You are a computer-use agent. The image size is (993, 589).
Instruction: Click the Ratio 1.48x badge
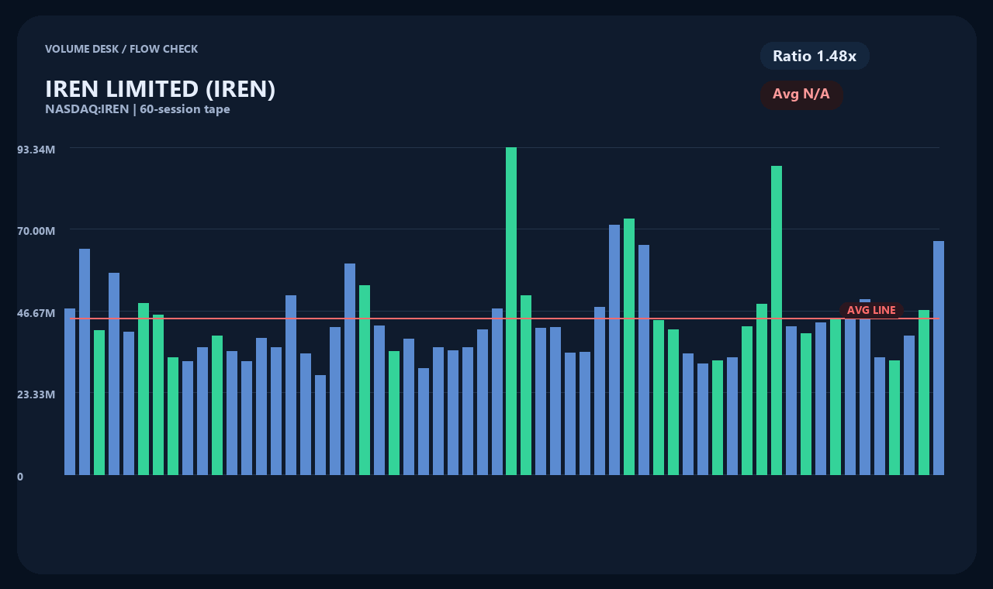click(815, 56)
